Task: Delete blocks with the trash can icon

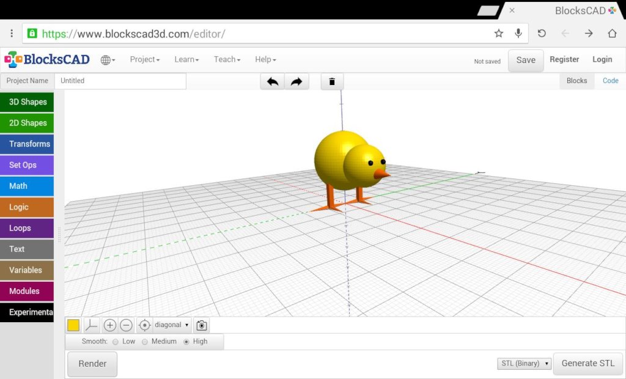Action: point(332,81)
